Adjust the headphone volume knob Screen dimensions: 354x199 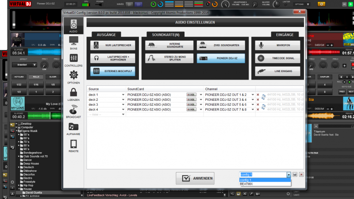point(225,4)
